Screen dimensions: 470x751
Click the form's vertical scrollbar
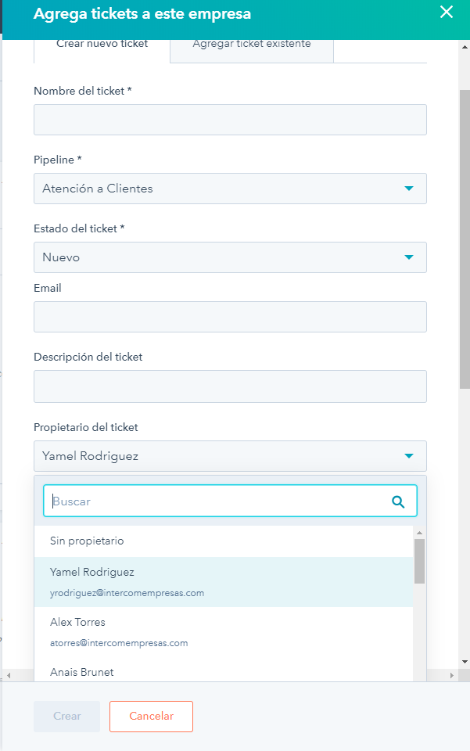point(464,235)
